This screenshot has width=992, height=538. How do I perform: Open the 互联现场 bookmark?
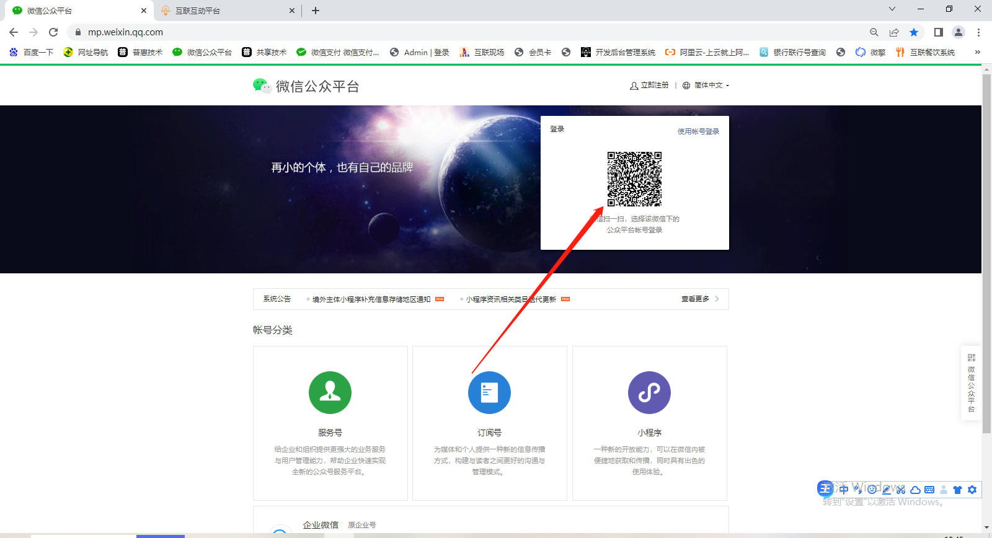(482, 52)
